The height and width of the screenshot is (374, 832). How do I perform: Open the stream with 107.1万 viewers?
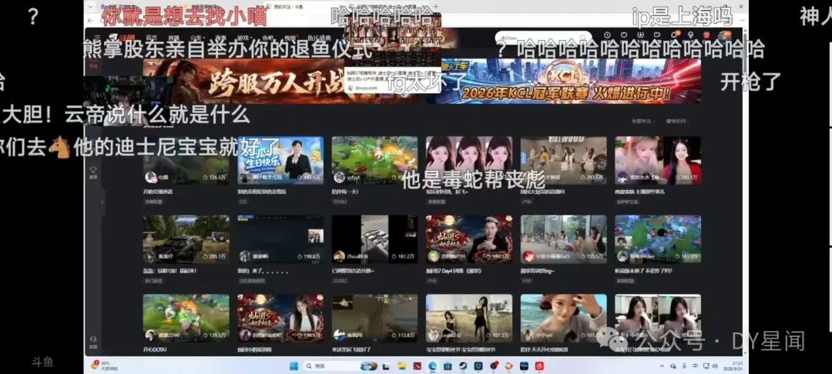tap(469, 318)
